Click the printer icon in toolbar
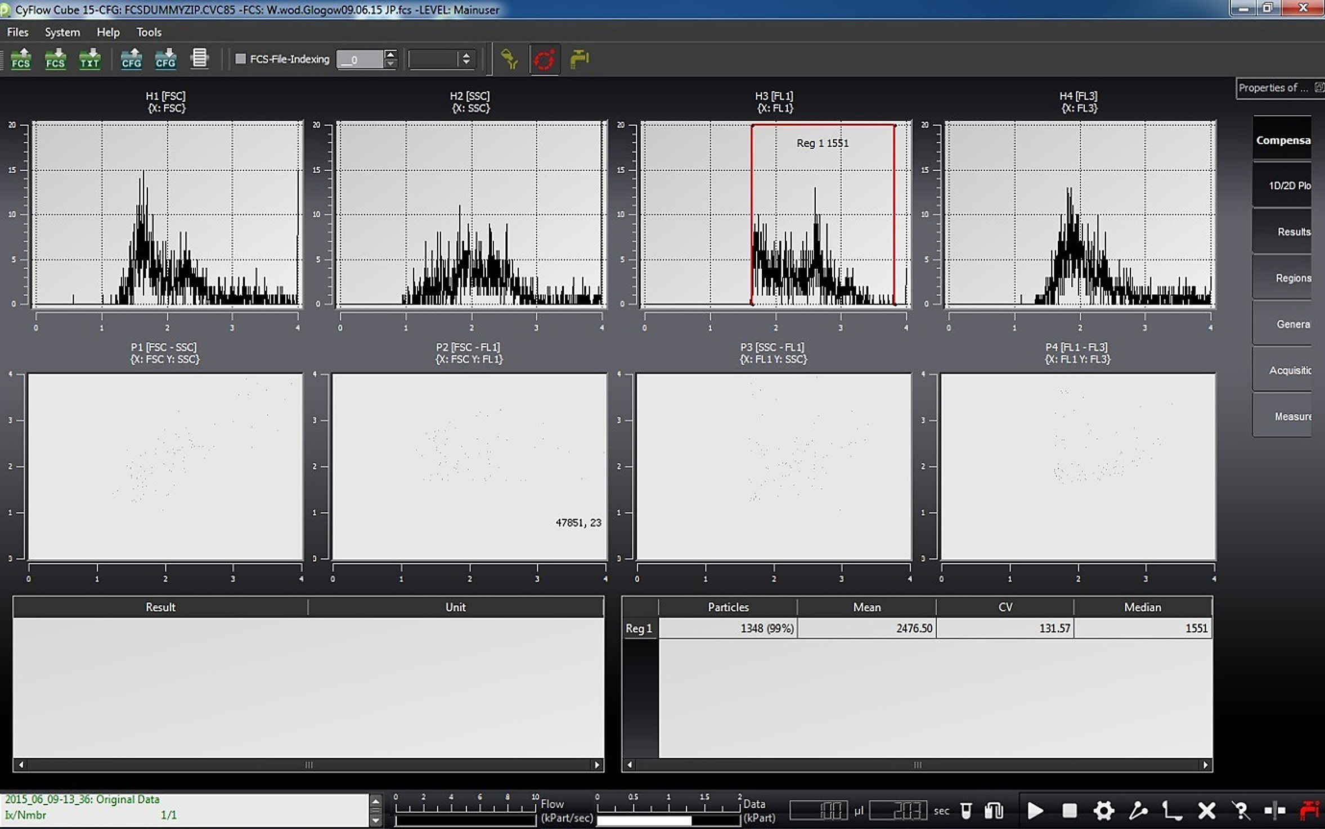Viewport: 1325px width, 829px height. click(200, 58)
